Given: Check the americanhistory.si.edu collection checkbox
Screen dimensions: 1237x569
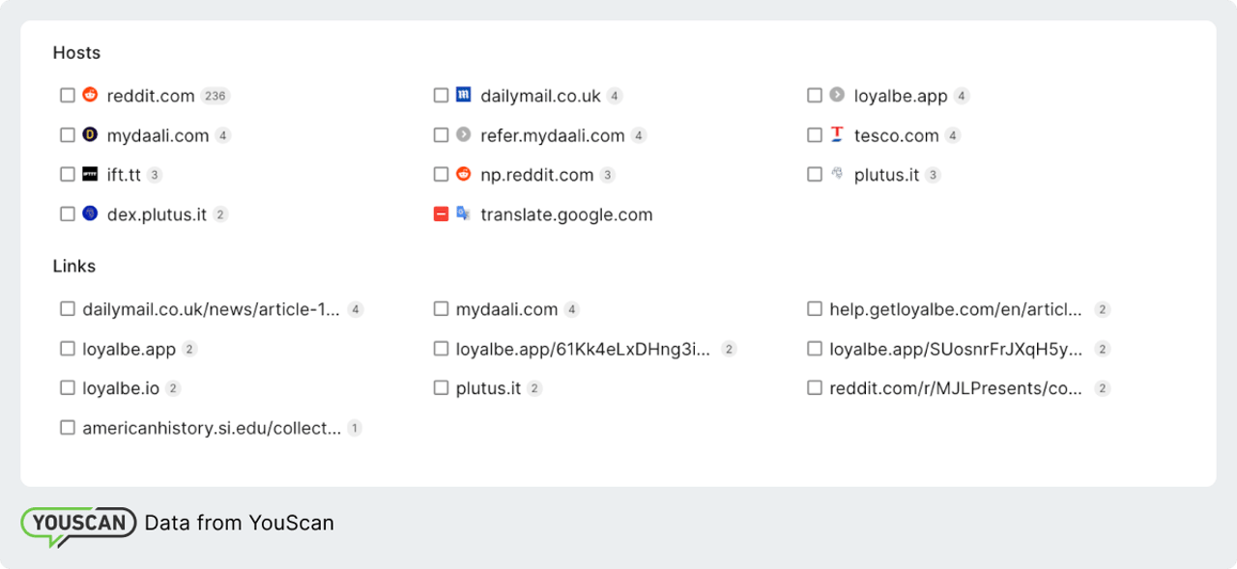Looking at the screenshot, I should pyautogui.click(x=67, y=426).
